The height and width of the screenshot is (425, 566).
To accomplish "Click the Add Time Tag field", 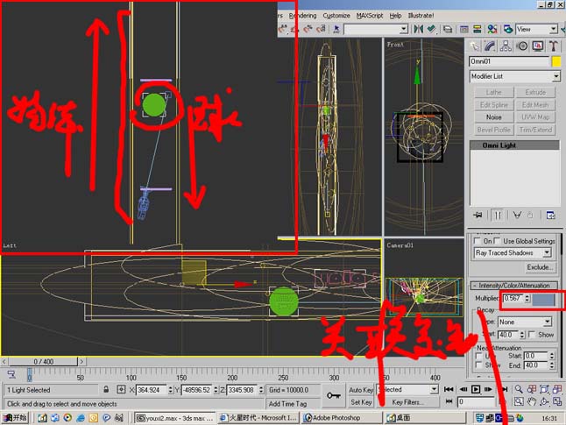I will (x=292, y=404).
